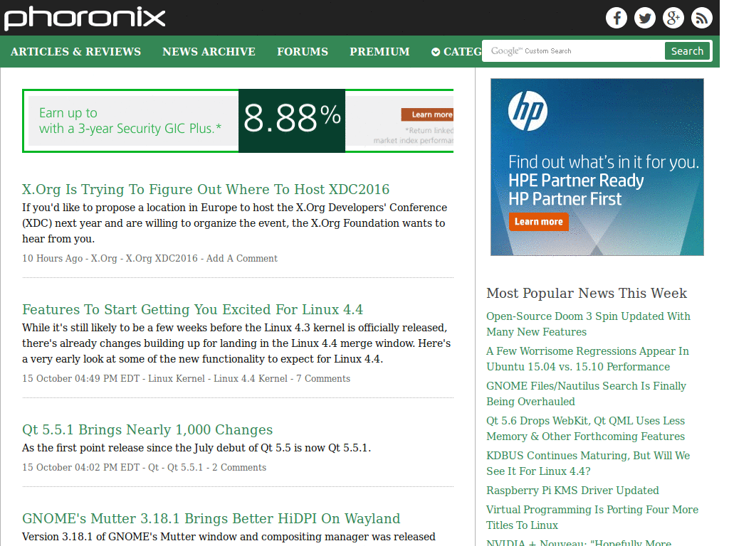Click Learn more in the HP ad
The image size is (729, 546).
pos(538,222)
